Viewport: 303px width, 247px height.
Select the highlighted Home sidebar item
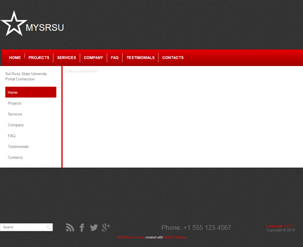click(30, 92)
